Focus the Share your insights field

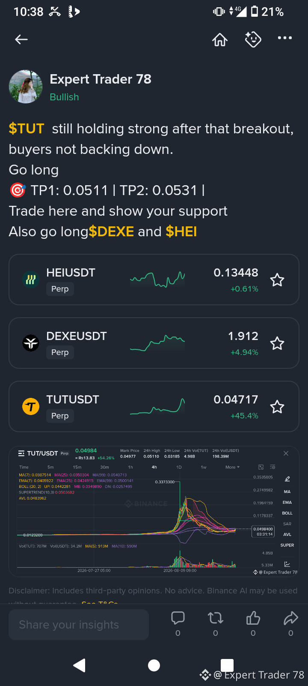tap(79, 625)
